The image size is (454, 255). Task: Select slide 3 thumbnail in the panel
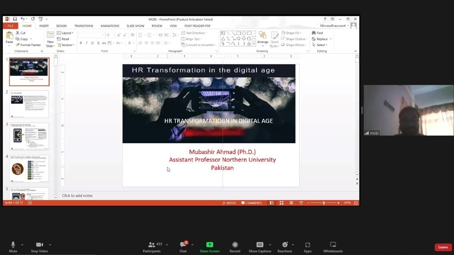point(29,136)
